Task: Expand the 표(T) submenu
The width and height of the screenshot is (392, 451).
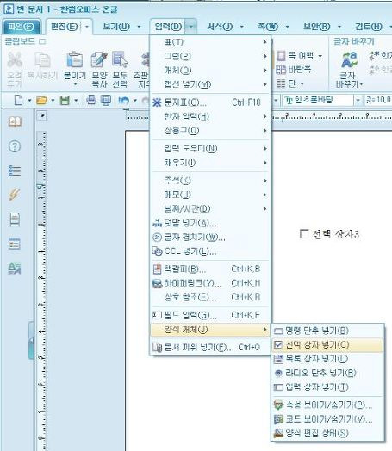Action: point(210,42)
